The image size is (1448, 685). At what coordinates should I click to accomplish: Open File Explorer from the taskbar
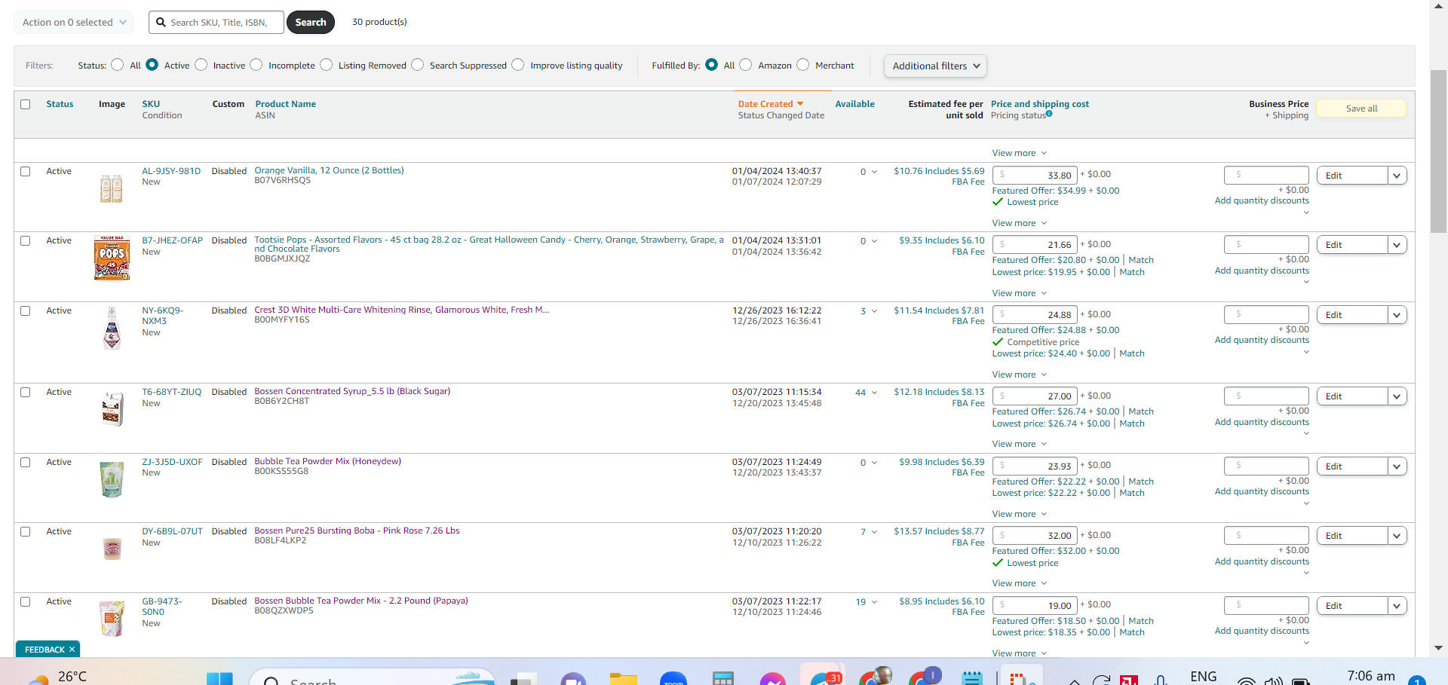point(624,678)
